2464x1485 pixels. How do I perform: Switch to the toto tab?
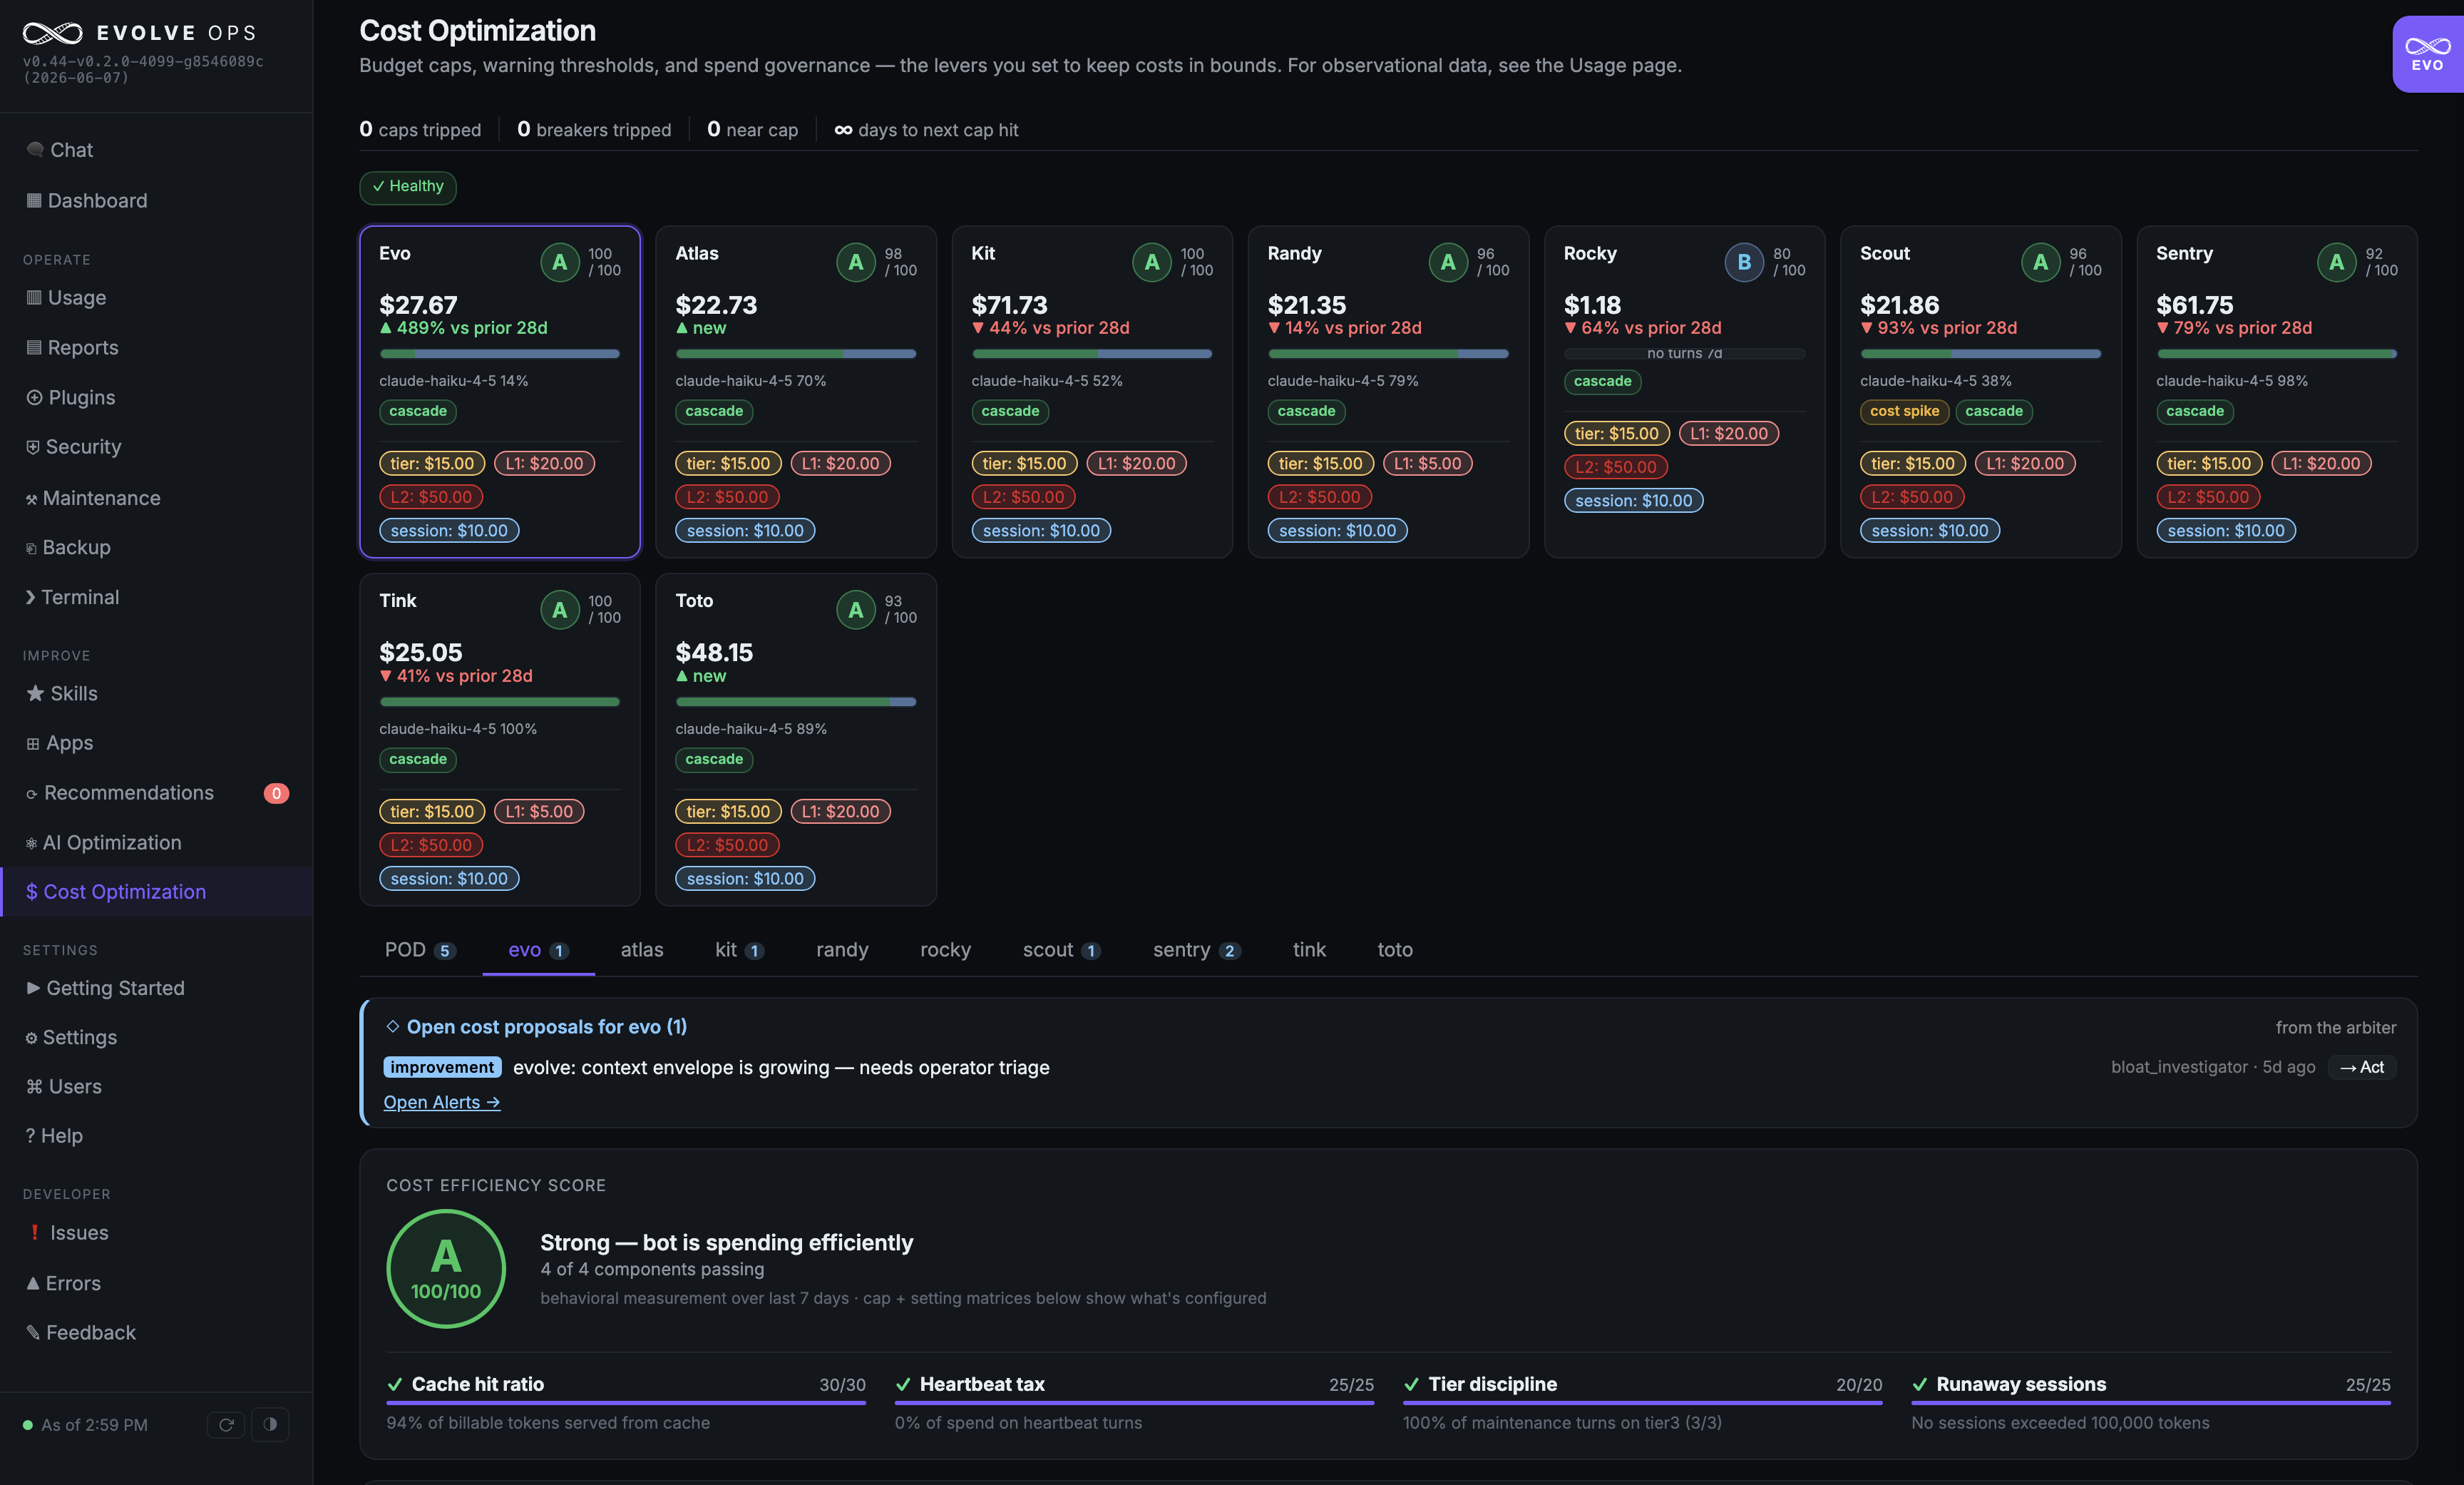[1395, 951]
